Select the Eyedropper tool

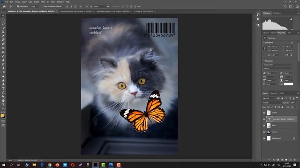pyautogui.click(x=3, y=36)
